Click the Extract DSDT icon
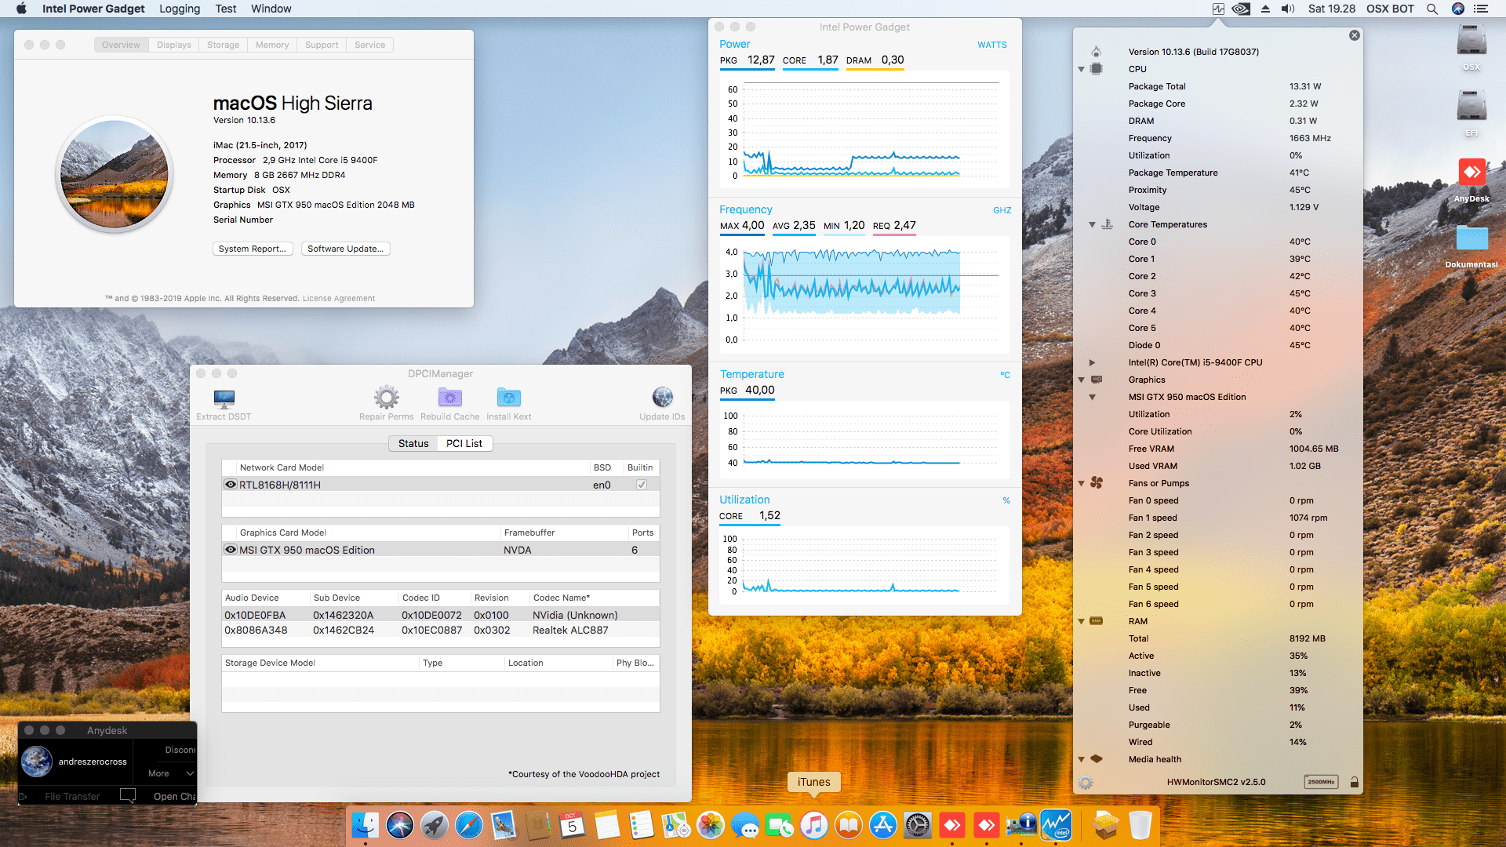Viewport: 1506px width, 847px height. pyautogui.click(x=224, y=398)
